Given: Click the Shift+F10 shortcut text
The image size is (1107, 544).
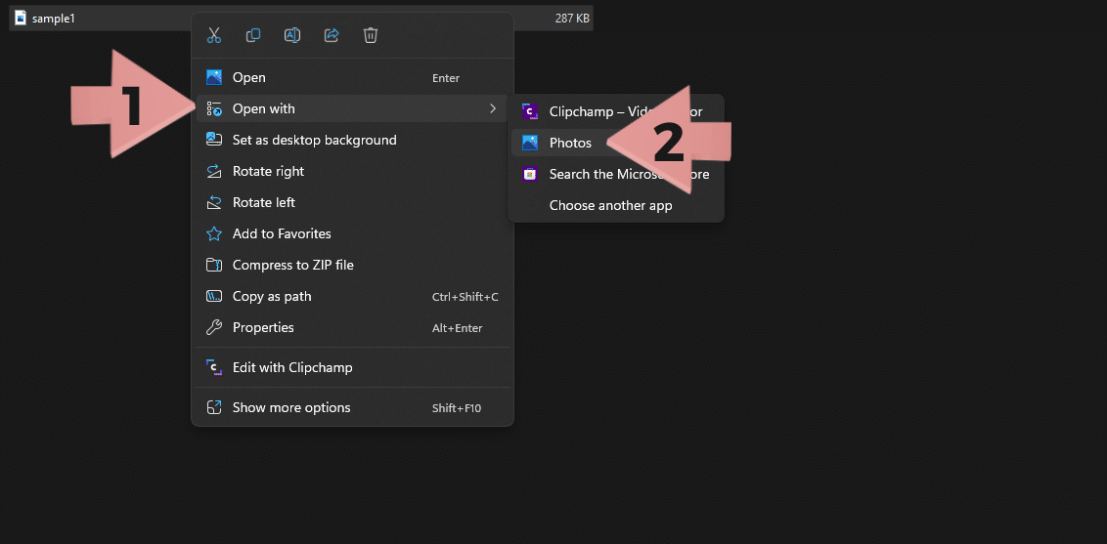Looking at the screenshot, I should 457,408.
